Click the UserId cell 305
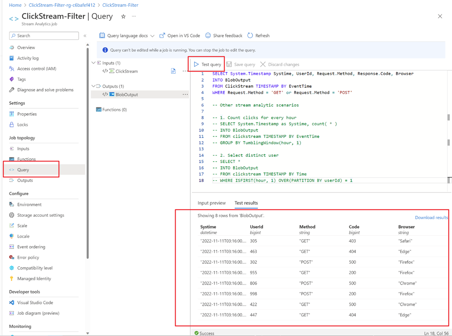 tap(253, 241)
